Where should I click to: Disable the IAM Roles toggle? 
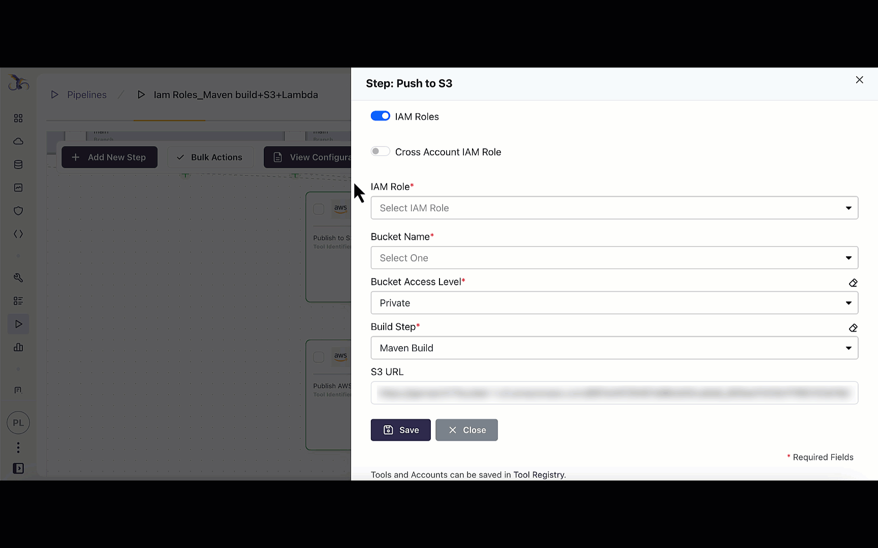pyautogui.click(x=380, y=116)
